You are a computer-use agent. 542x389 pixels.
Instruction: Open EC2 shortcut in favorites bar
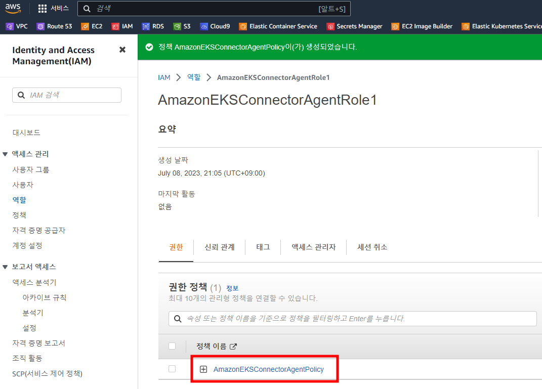pyautogui.click(x=92, y=26)
